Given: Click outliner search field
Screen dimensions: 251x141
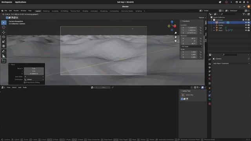Looking at the screenshot, I should tap(228, 14).
